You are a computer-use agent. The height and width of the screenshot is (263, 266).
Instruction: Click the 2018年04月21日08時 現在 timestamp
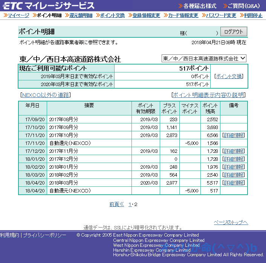click(219, 42)
